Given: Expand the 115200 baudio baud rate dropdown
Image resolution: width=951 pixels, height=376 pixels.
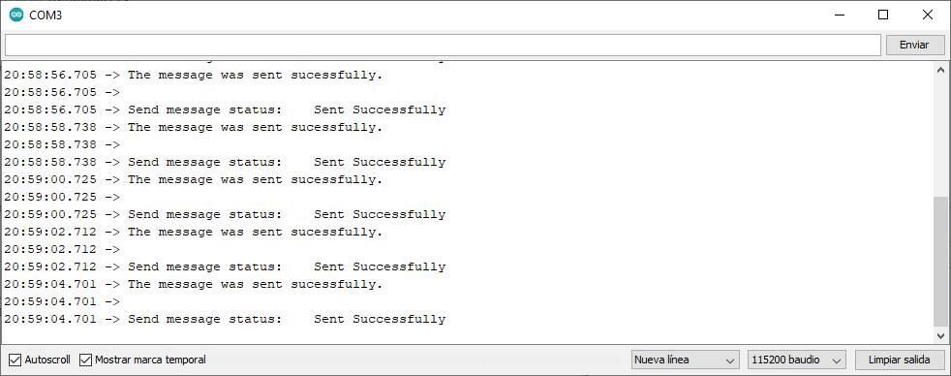Looking at the screenshot, I should [x=797, y=360].
